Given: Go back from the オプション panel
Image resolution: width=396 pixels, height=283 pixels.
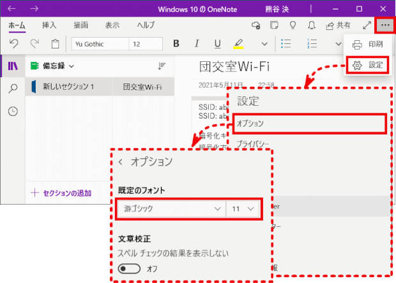Looking at the screenshot, I should coord(121,162).
